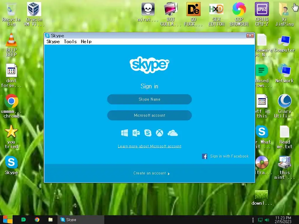
Task: Select the CCP BROWSER desktop icon
Action: (x=239, y=14)
